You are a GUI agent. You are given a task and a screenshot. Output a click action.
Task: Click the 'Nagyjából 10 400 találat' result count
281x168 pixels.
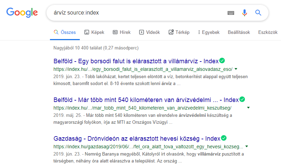click(x=96, y=48)
